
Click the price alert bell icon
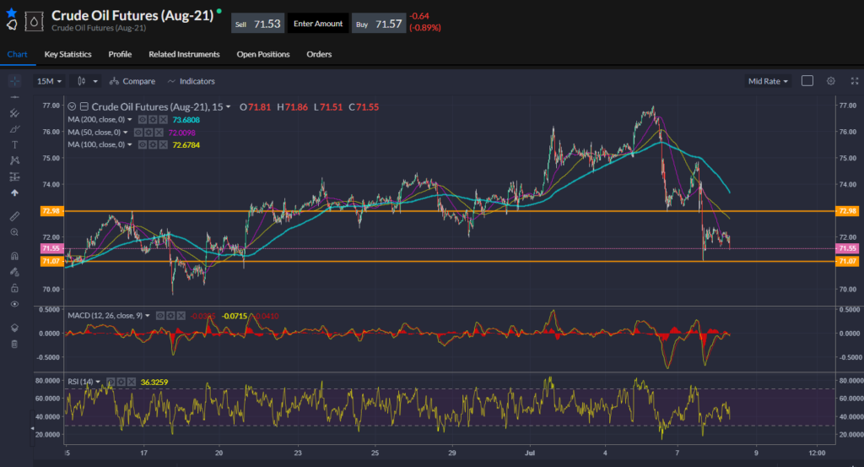pyautogui.click(x=11, y=25)
